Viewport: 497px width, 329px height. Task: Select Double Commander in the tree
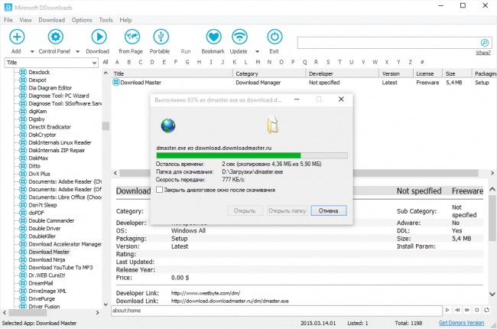pos(51,220)
